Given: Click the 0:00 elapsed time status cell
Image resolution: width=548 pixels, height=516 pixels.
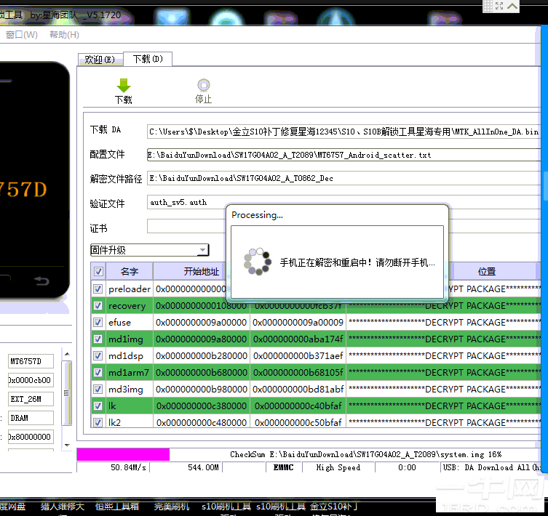Looking at the screenshot, I should (407, 467).
